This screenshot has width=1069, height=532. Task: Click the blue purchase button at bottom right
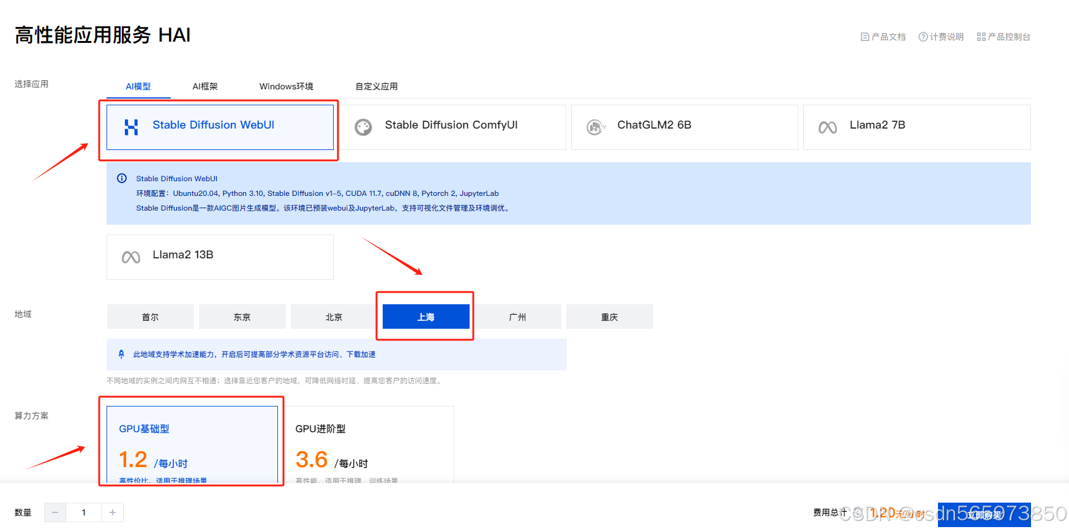[x=985, y=514]
